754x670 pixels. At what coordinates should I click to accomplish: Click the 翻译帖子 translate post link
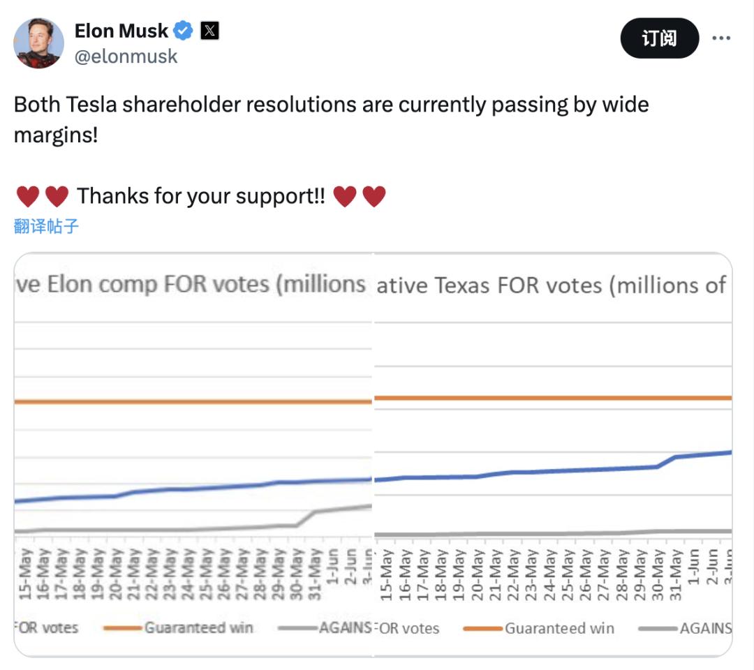(x=46, y=226)
